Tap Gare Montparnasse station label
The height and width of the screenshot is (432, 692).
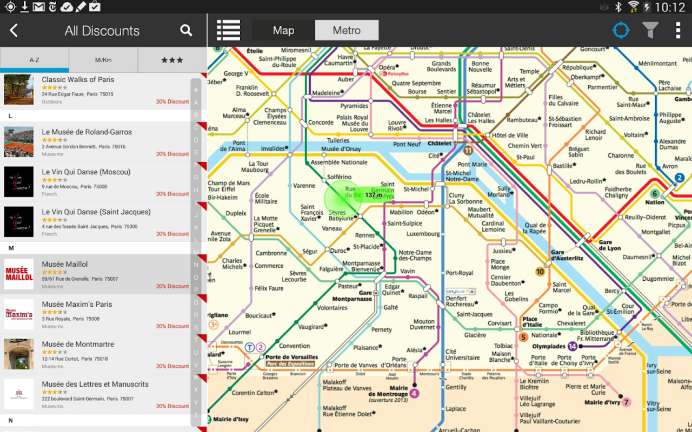(351, 295)
